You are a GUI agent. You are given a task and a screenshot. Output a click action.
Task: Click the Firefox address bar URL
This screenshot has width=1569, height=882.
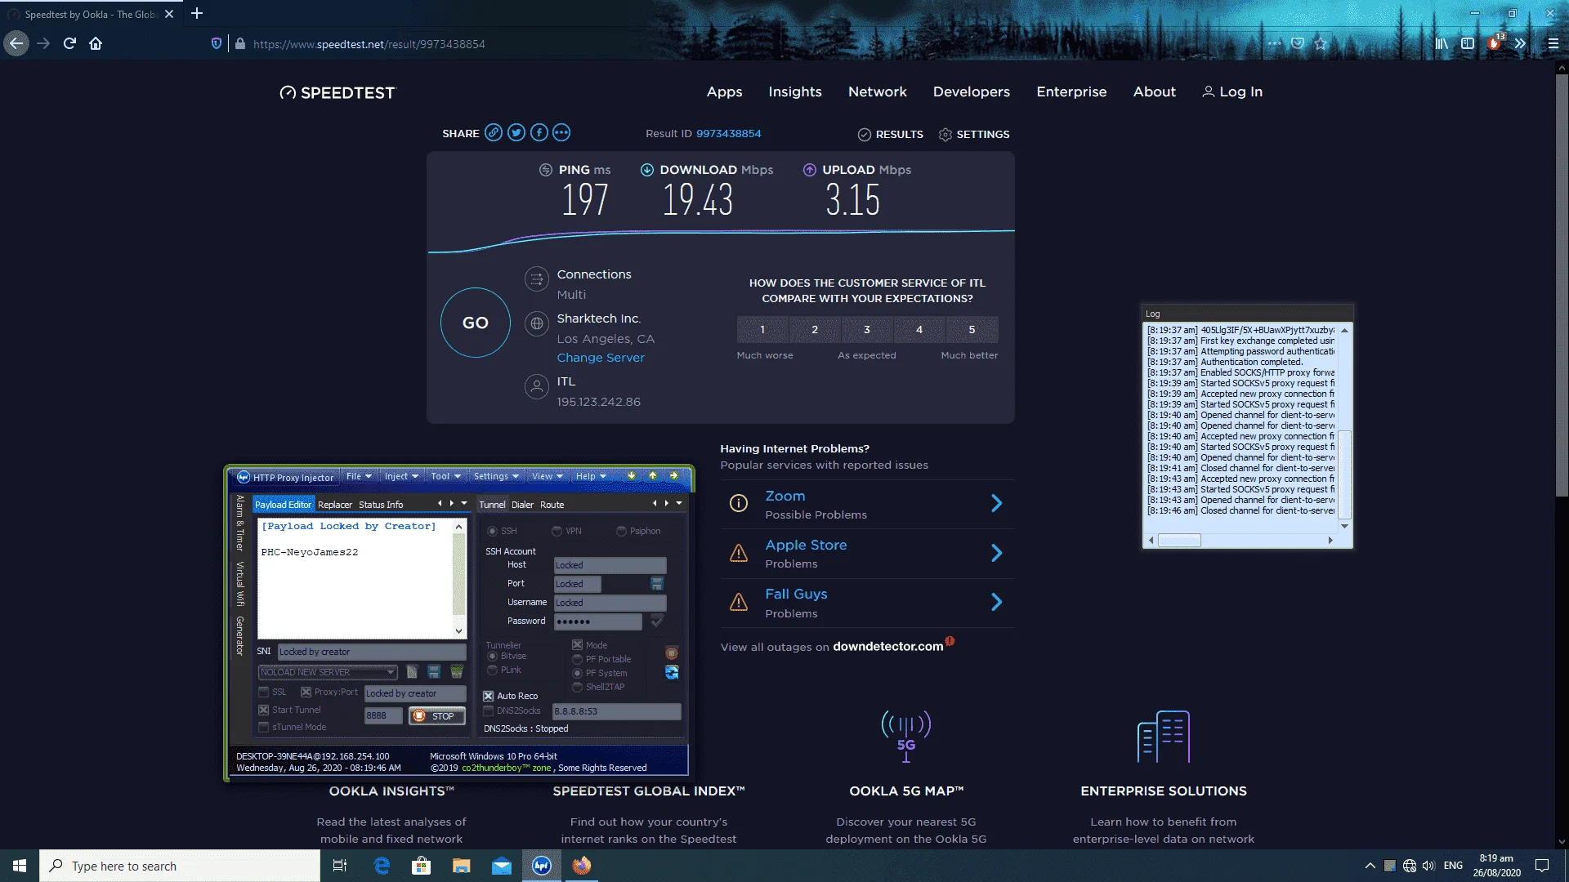(369, 44)
